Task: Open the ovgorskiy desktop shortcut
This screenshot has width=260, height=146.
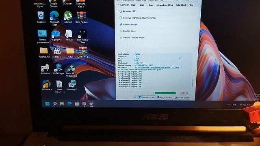Action: [x=56, y=36]
